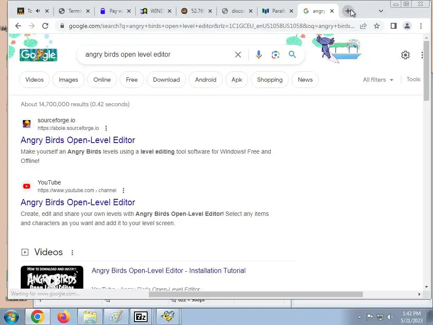This screenshot has width=433, height=325.
Task: Open a new browser tab
Action: click(348, 11)
